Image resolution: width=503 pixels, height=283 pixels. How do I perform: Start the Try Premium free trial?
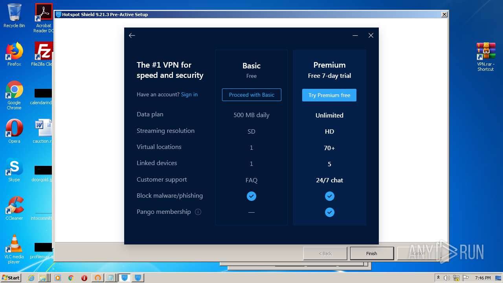click(329, 95)
